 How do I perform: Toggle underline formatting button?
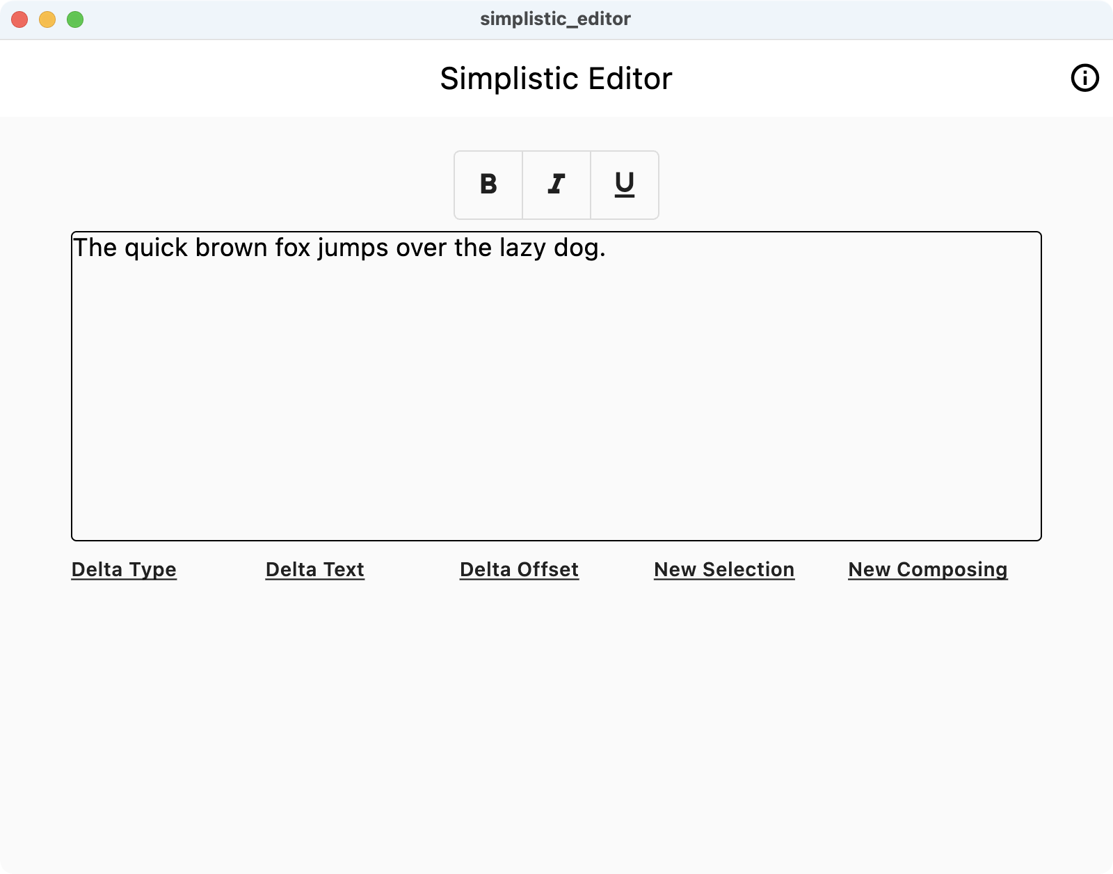point(625,184)
